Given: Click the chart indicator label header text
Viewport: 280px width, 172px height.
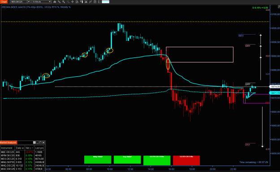Looking at the screenshot, I should (x=36, y=7).
